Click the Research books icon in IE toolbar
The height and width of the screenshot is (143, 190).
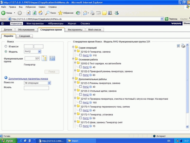click(110, 13)
